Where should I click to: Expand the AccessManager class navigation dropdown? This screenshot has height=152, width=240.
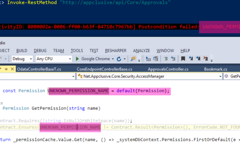point(220,76)
